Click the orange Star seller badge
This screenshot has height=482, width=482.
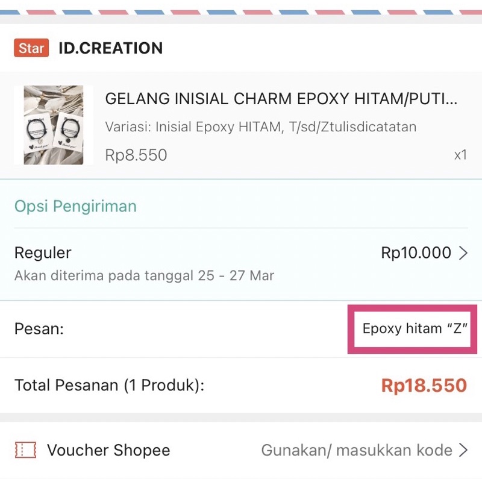tap(31, 48)
